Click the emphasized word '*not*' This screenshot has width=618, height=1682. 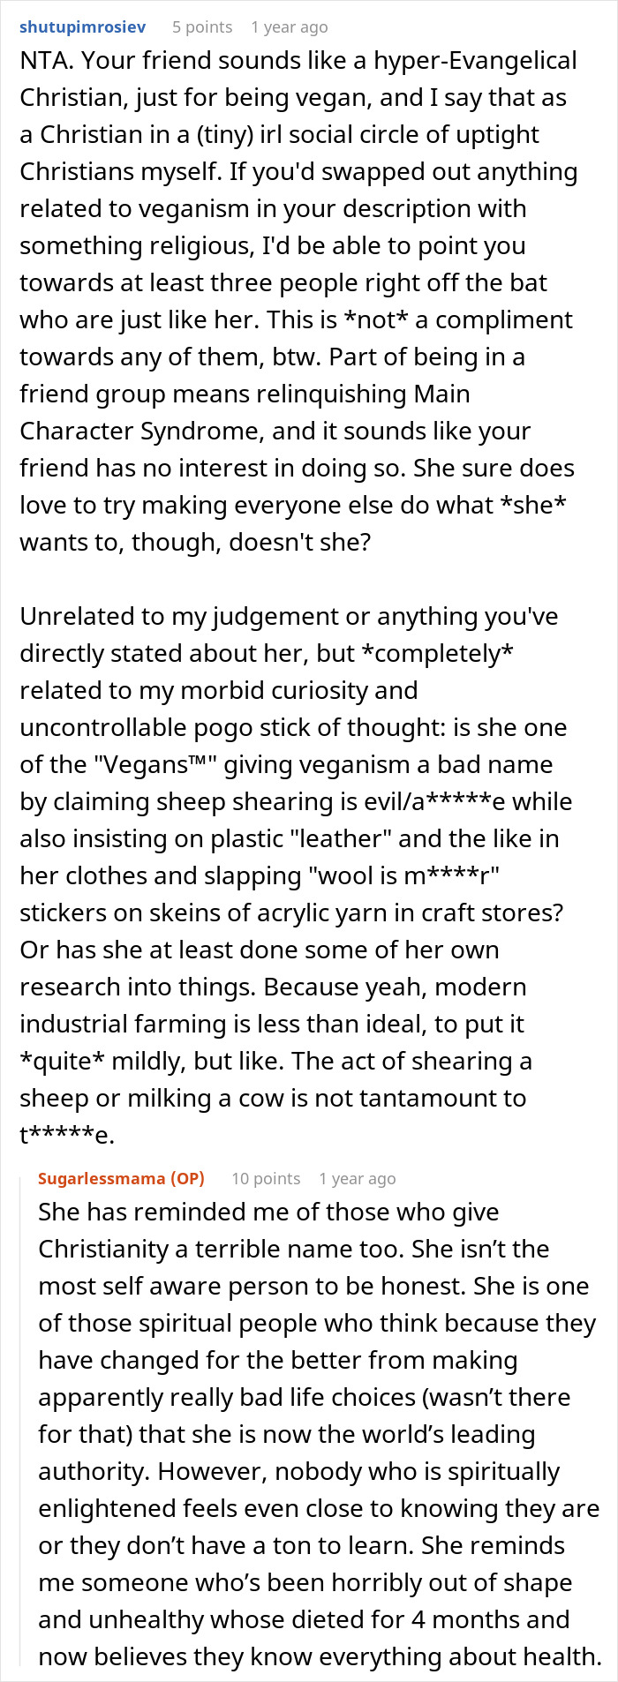369,319
